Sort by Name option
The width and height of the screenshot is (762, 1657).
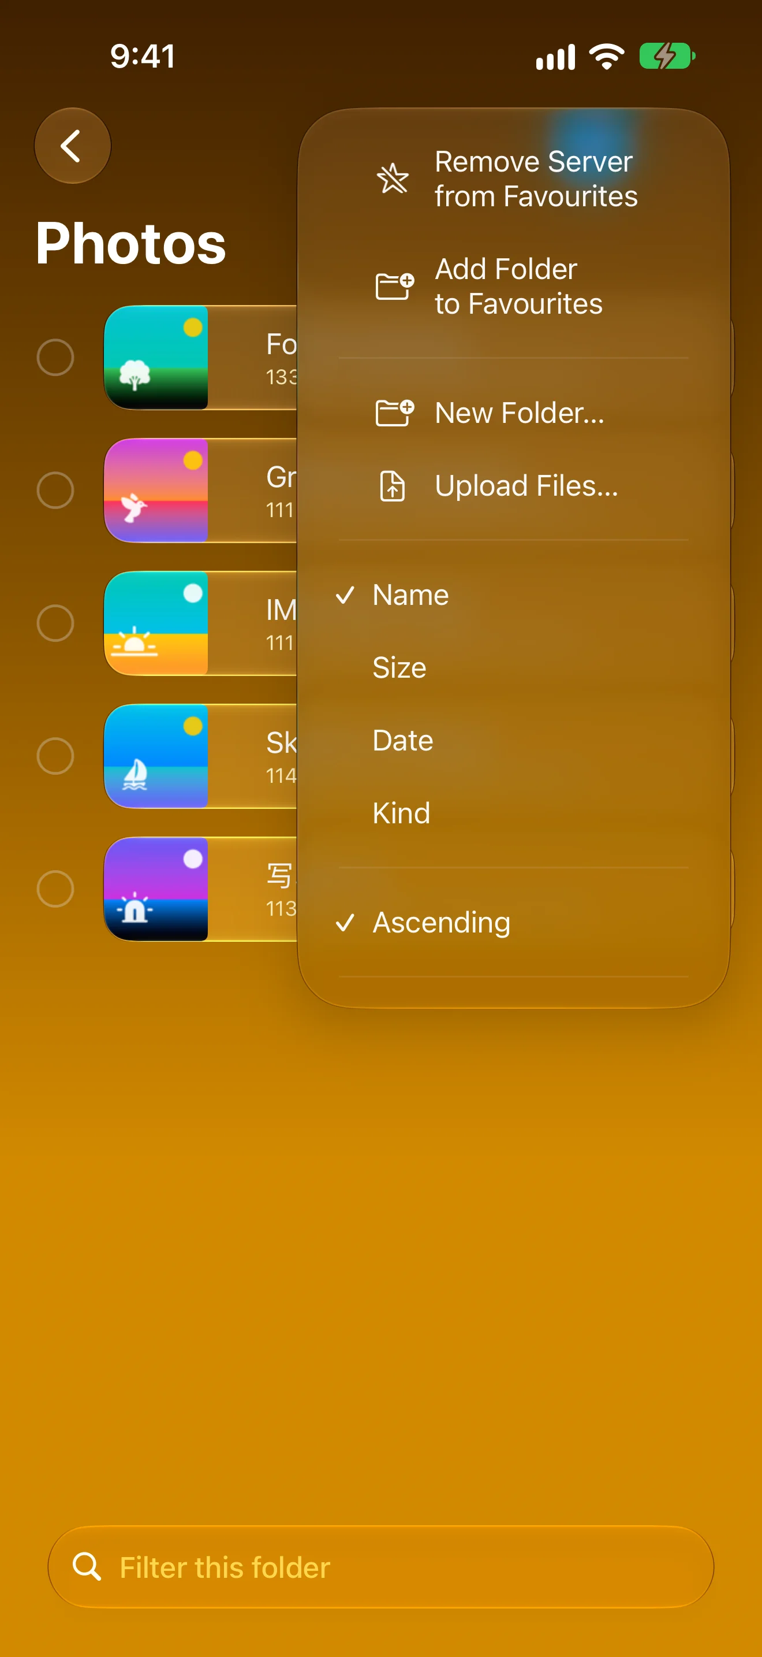tap(513, 595)
